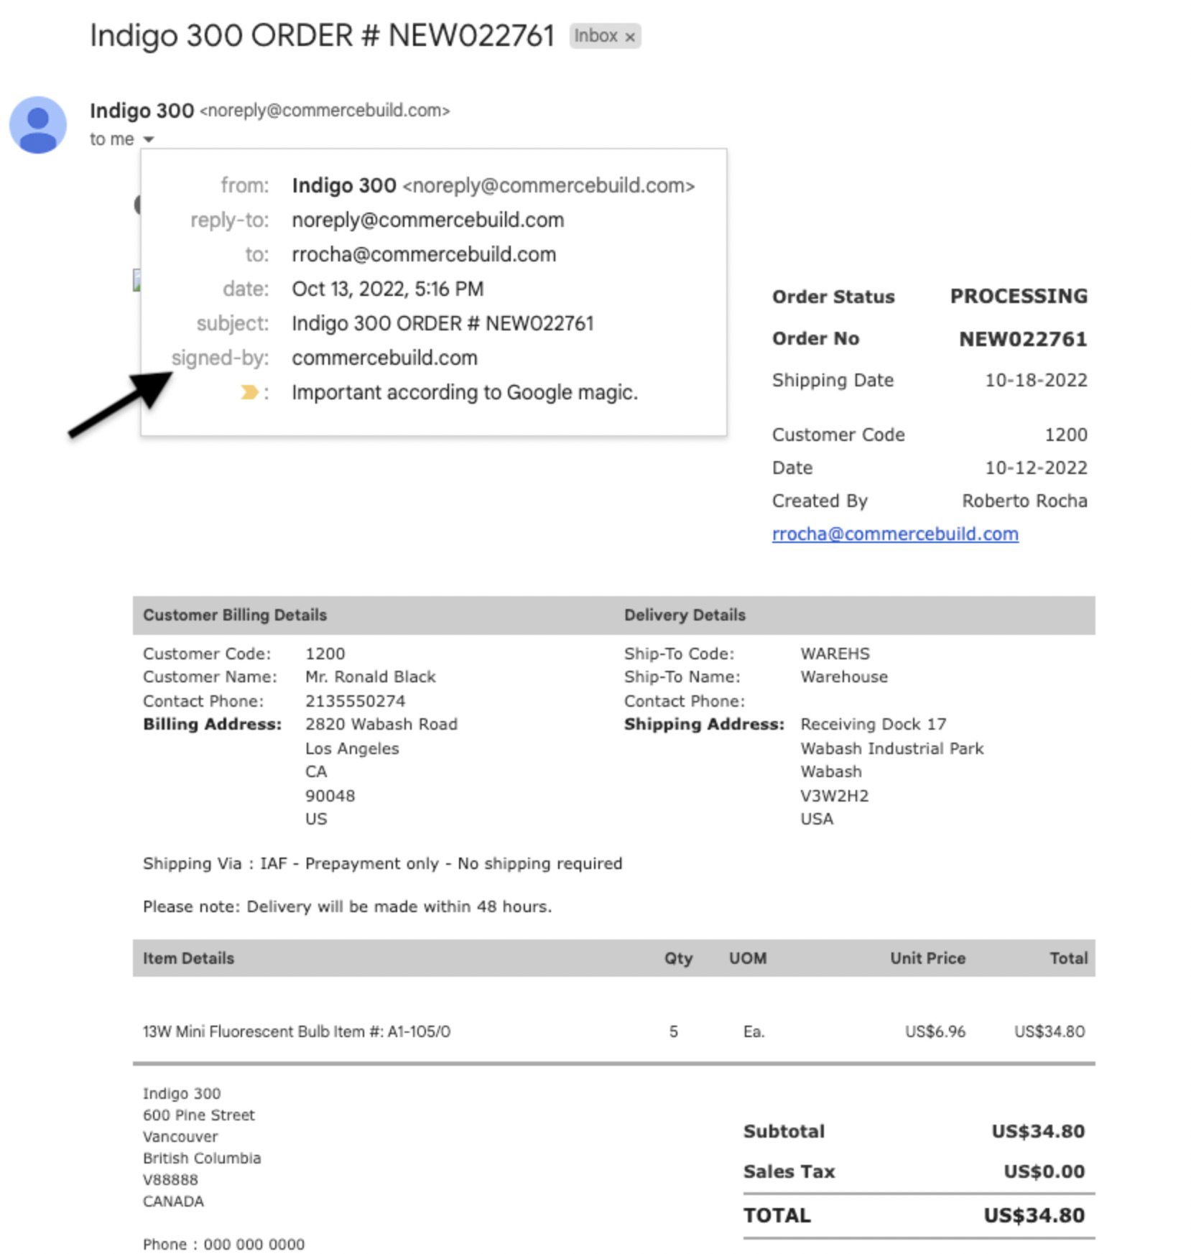
Task: Click the date Oct 13, 2022, 5:16 PM
Action: pos(387,289)
